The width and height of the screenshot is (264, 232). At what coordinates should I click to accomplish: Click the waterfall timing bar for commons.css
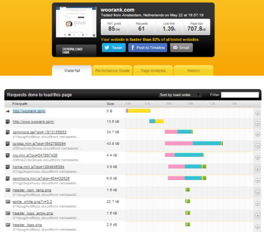[179, 131]
